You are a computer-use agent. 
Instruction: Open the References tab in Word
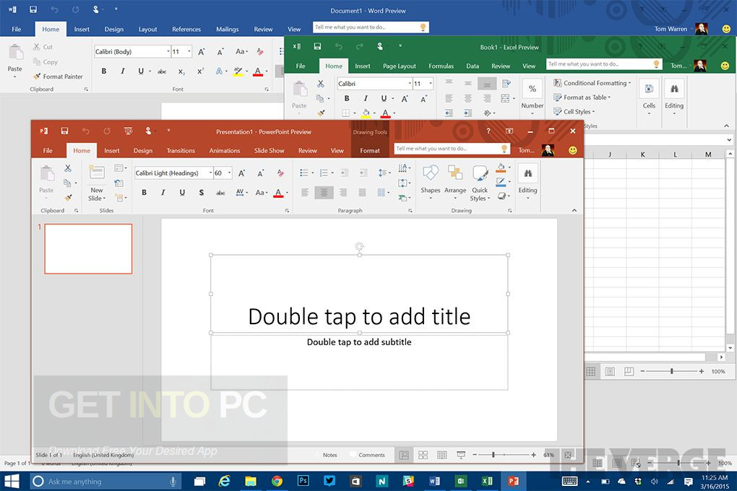click(186, 29)
